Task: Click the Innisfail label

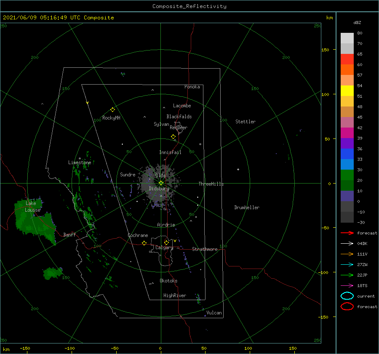Action: point(170,152)
